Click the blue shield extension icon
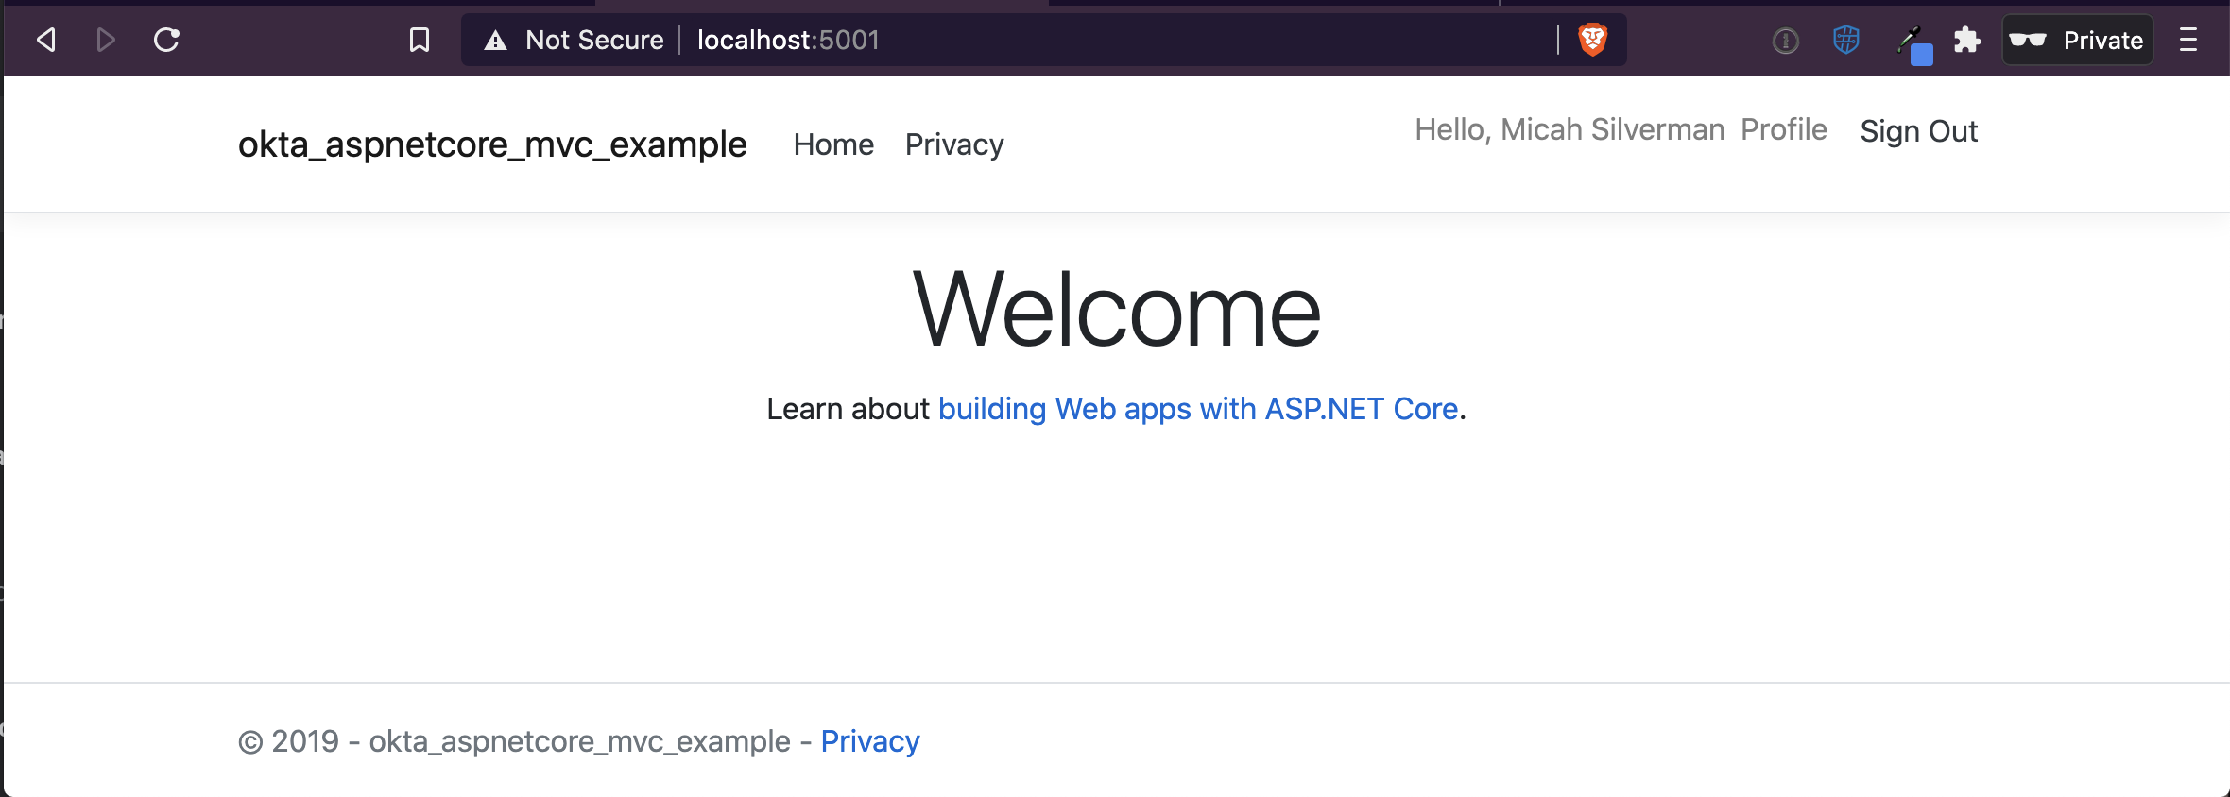 [1845, 40]
